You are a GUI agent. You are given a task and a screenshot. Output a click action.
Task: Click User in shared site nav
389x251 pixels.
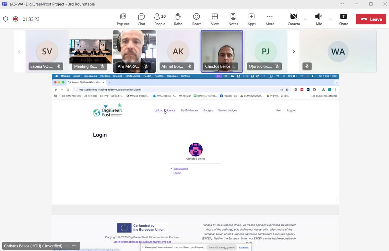click(x=278, y=110)
